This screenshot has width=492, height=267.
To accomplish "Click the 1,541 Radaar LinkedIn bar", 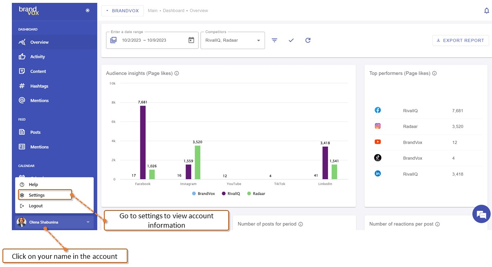I will click(334, 172).
